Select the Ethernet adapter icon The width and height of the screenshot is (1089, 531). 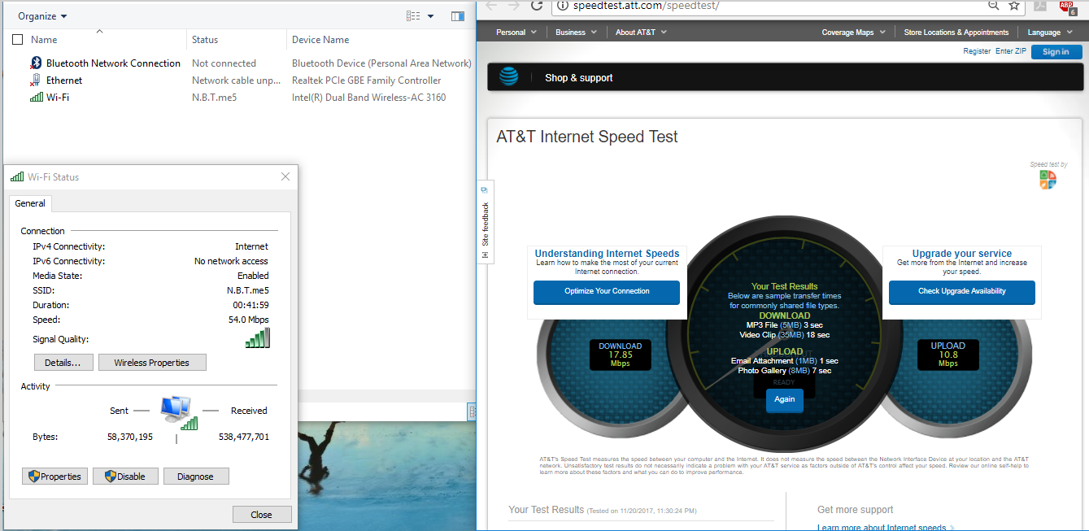[36, 81]
